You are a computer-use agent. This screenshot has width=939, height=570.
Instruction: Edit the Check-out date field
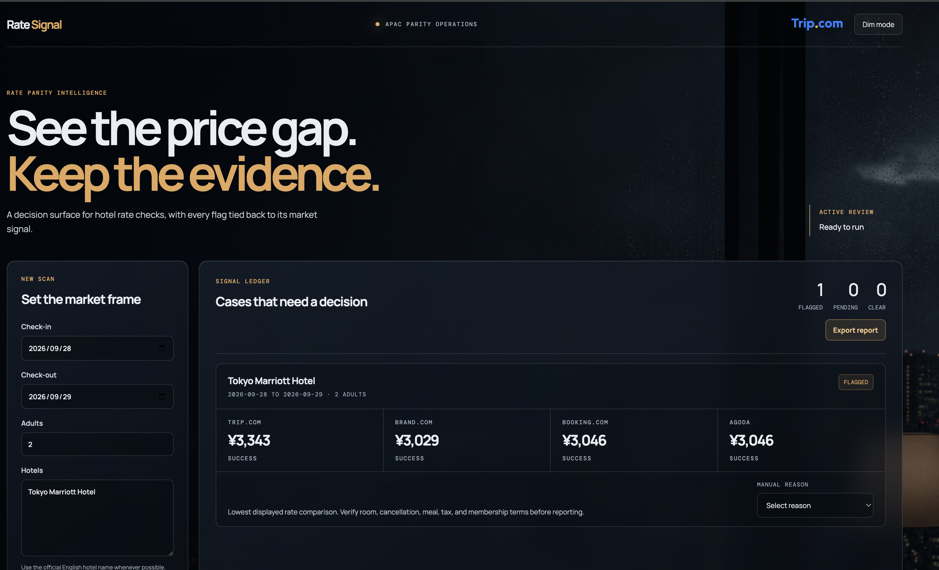click(97, 396)
